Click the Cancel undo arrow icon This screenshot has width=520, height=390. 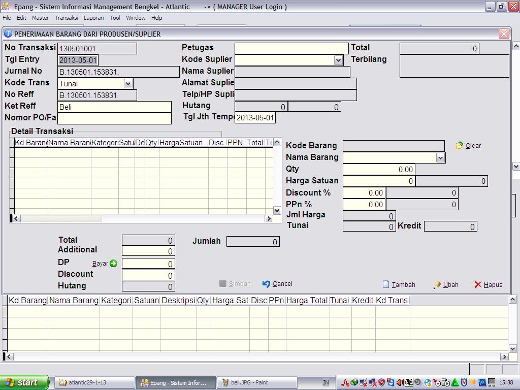click(x=266, y=284)
